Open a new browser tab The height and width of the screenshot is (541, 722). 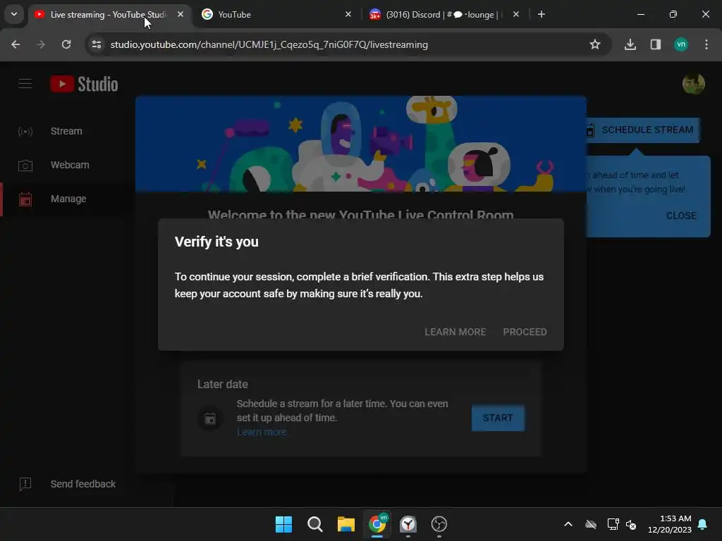point(541,15)
